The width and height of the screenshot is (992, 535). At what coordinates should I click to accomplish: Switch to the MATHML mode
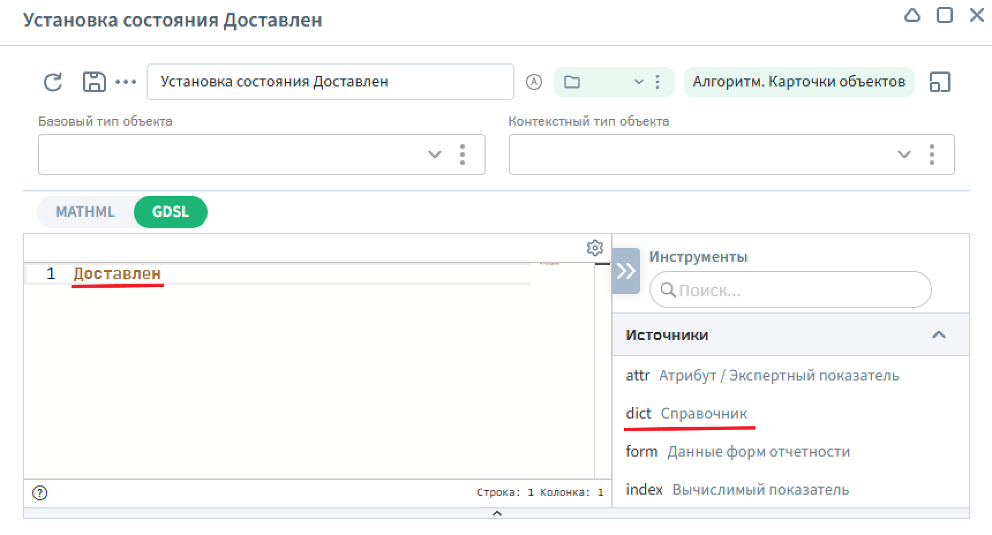(x=85, y=212)
